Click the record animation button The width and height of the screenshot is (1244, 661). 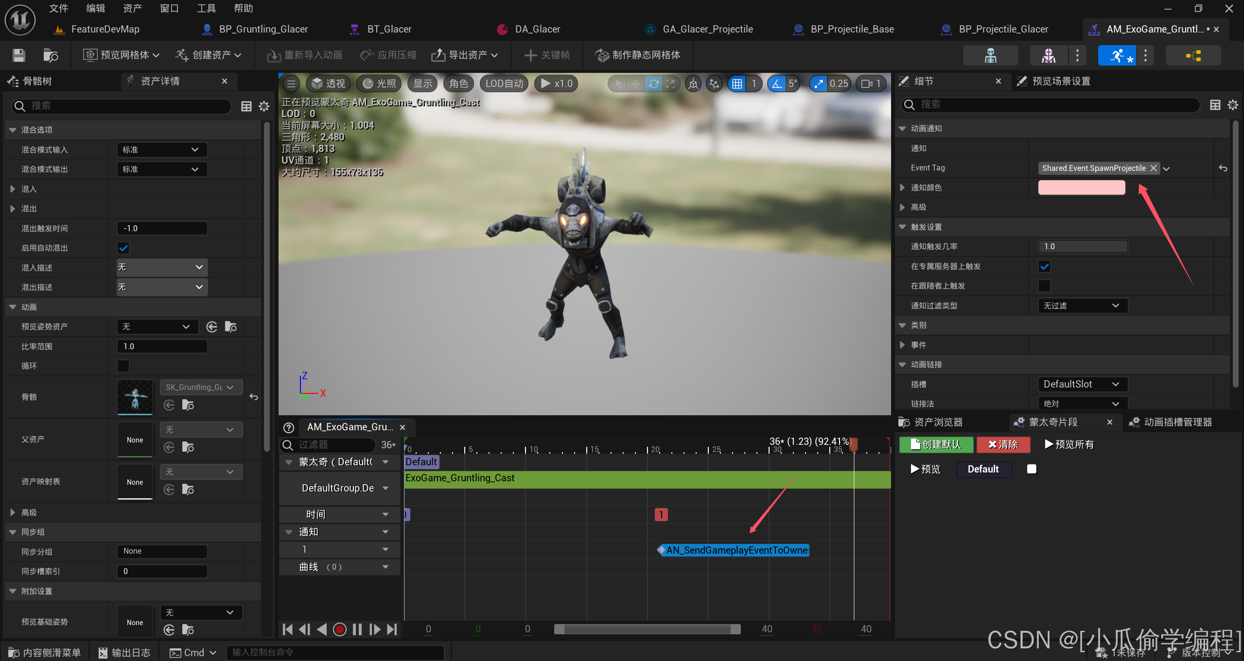[339, 629]
